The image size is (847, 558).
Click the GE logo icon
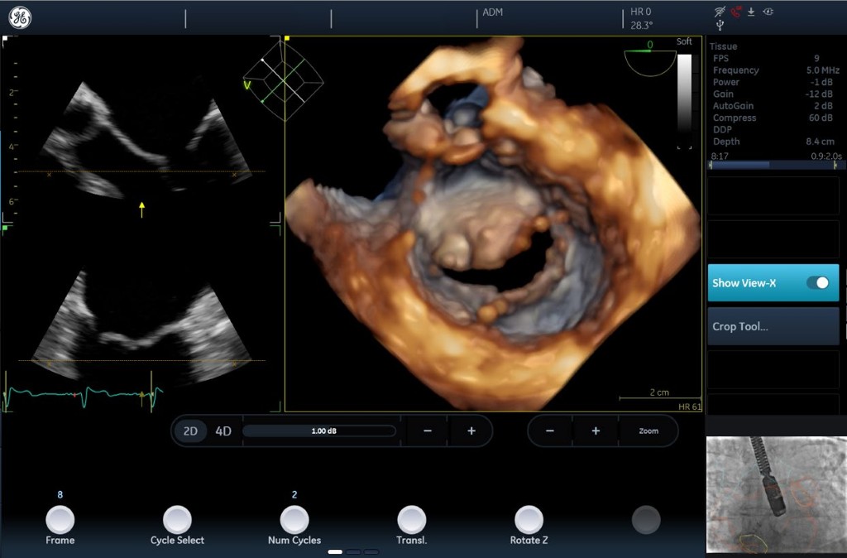tap(20, 17)
